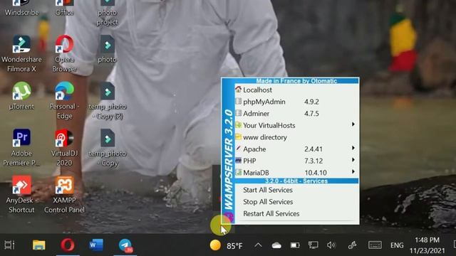
Task: Open clock showing 1:48 PM
Action: (x=427, y=245)
